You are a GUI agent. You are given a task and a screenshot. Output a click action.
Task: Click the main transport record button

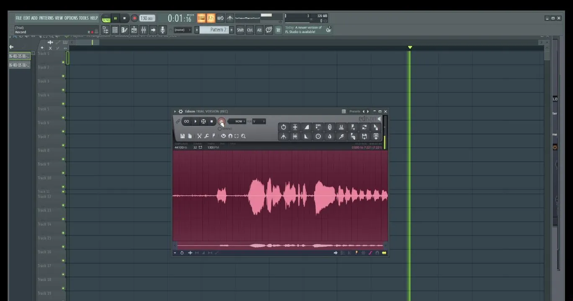click(x=134, y=18)
